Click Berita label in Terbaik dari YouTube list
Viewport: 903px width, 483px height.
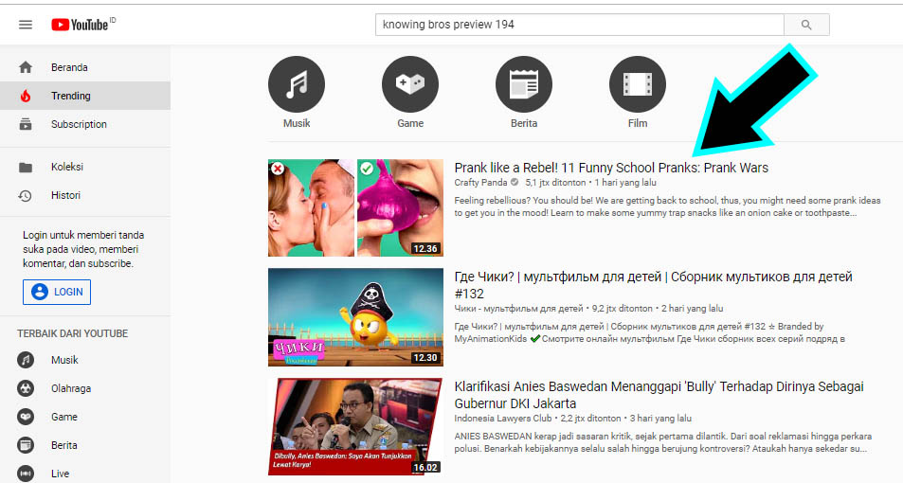point(63,445)
